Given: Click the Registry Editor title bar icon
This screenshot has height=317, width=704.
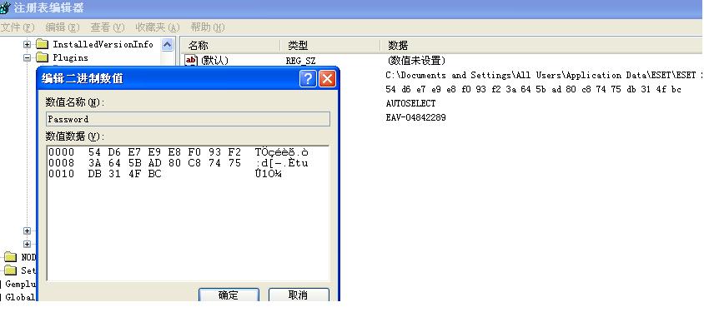Looking at the screenshot, I should 5,8.
